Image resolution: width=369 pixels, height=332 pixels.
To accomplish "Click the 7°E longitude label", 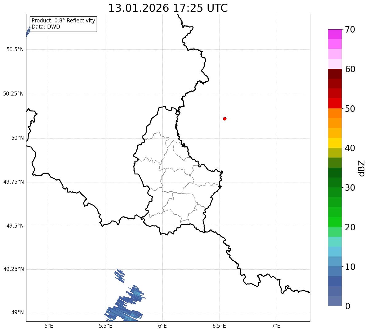I will coord(276,326).
